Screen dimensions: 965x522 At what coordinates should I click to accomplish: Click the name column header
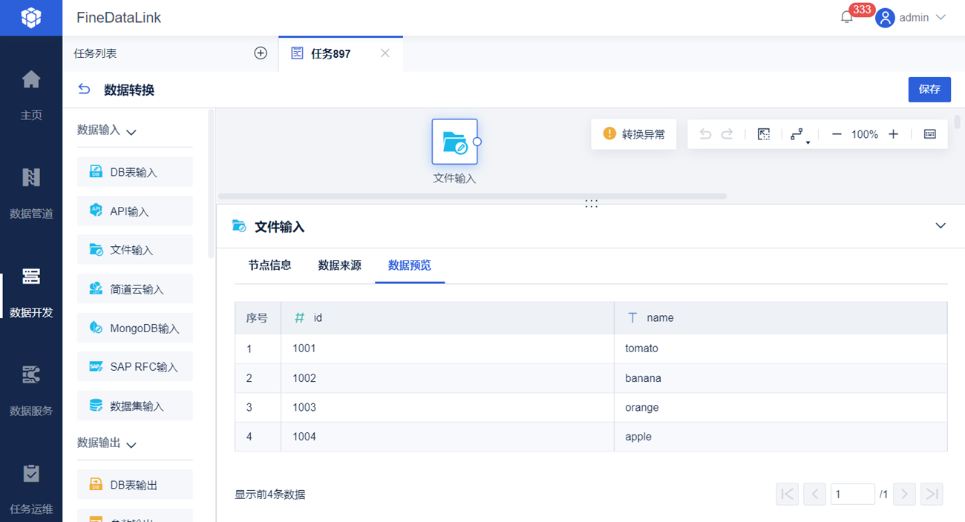coord(781,317)
